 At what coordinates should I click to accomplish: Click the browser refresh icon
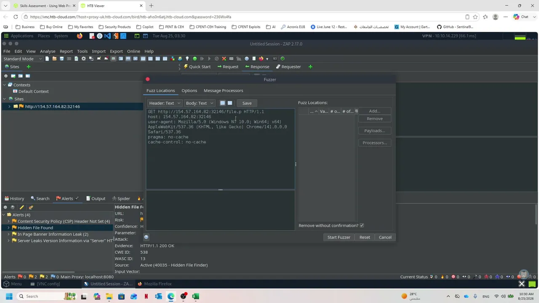[x=16, y=17]
